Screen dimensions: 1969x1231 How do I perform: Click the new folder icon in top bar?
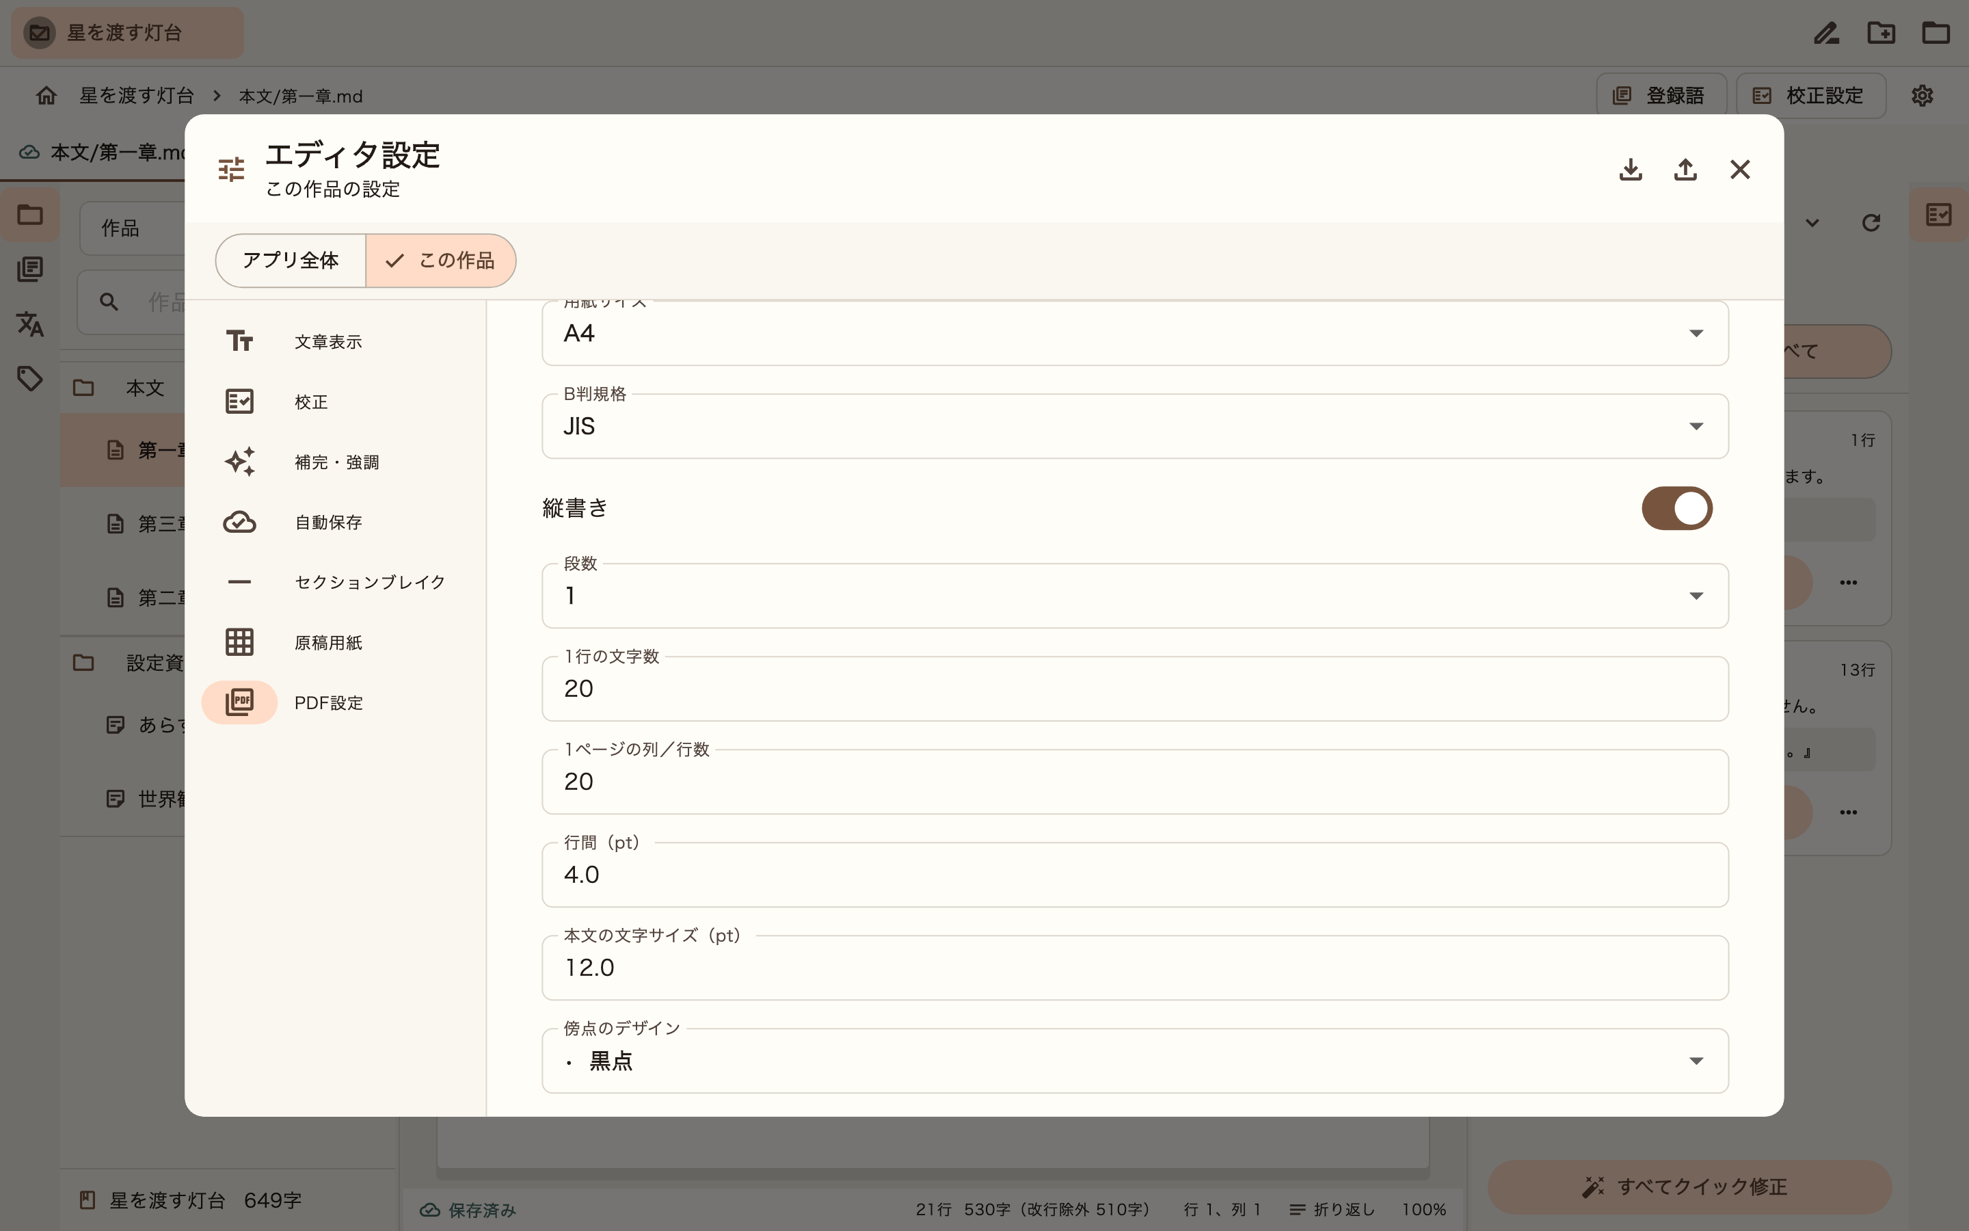coord(1881,33)
